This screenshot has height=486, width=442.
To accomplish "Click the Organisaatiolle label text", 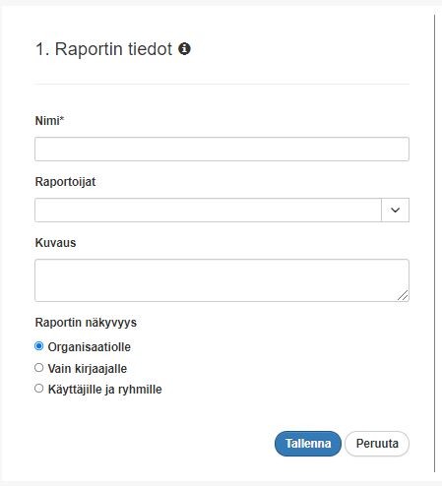I will click(x=90, y=347).
